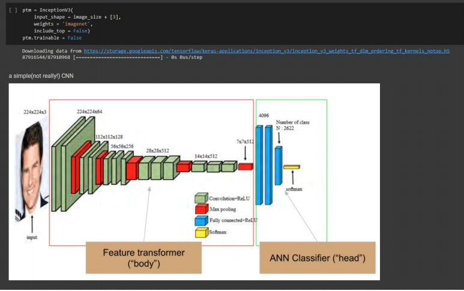Click the '28x28x512' layer label

[157, 151]
